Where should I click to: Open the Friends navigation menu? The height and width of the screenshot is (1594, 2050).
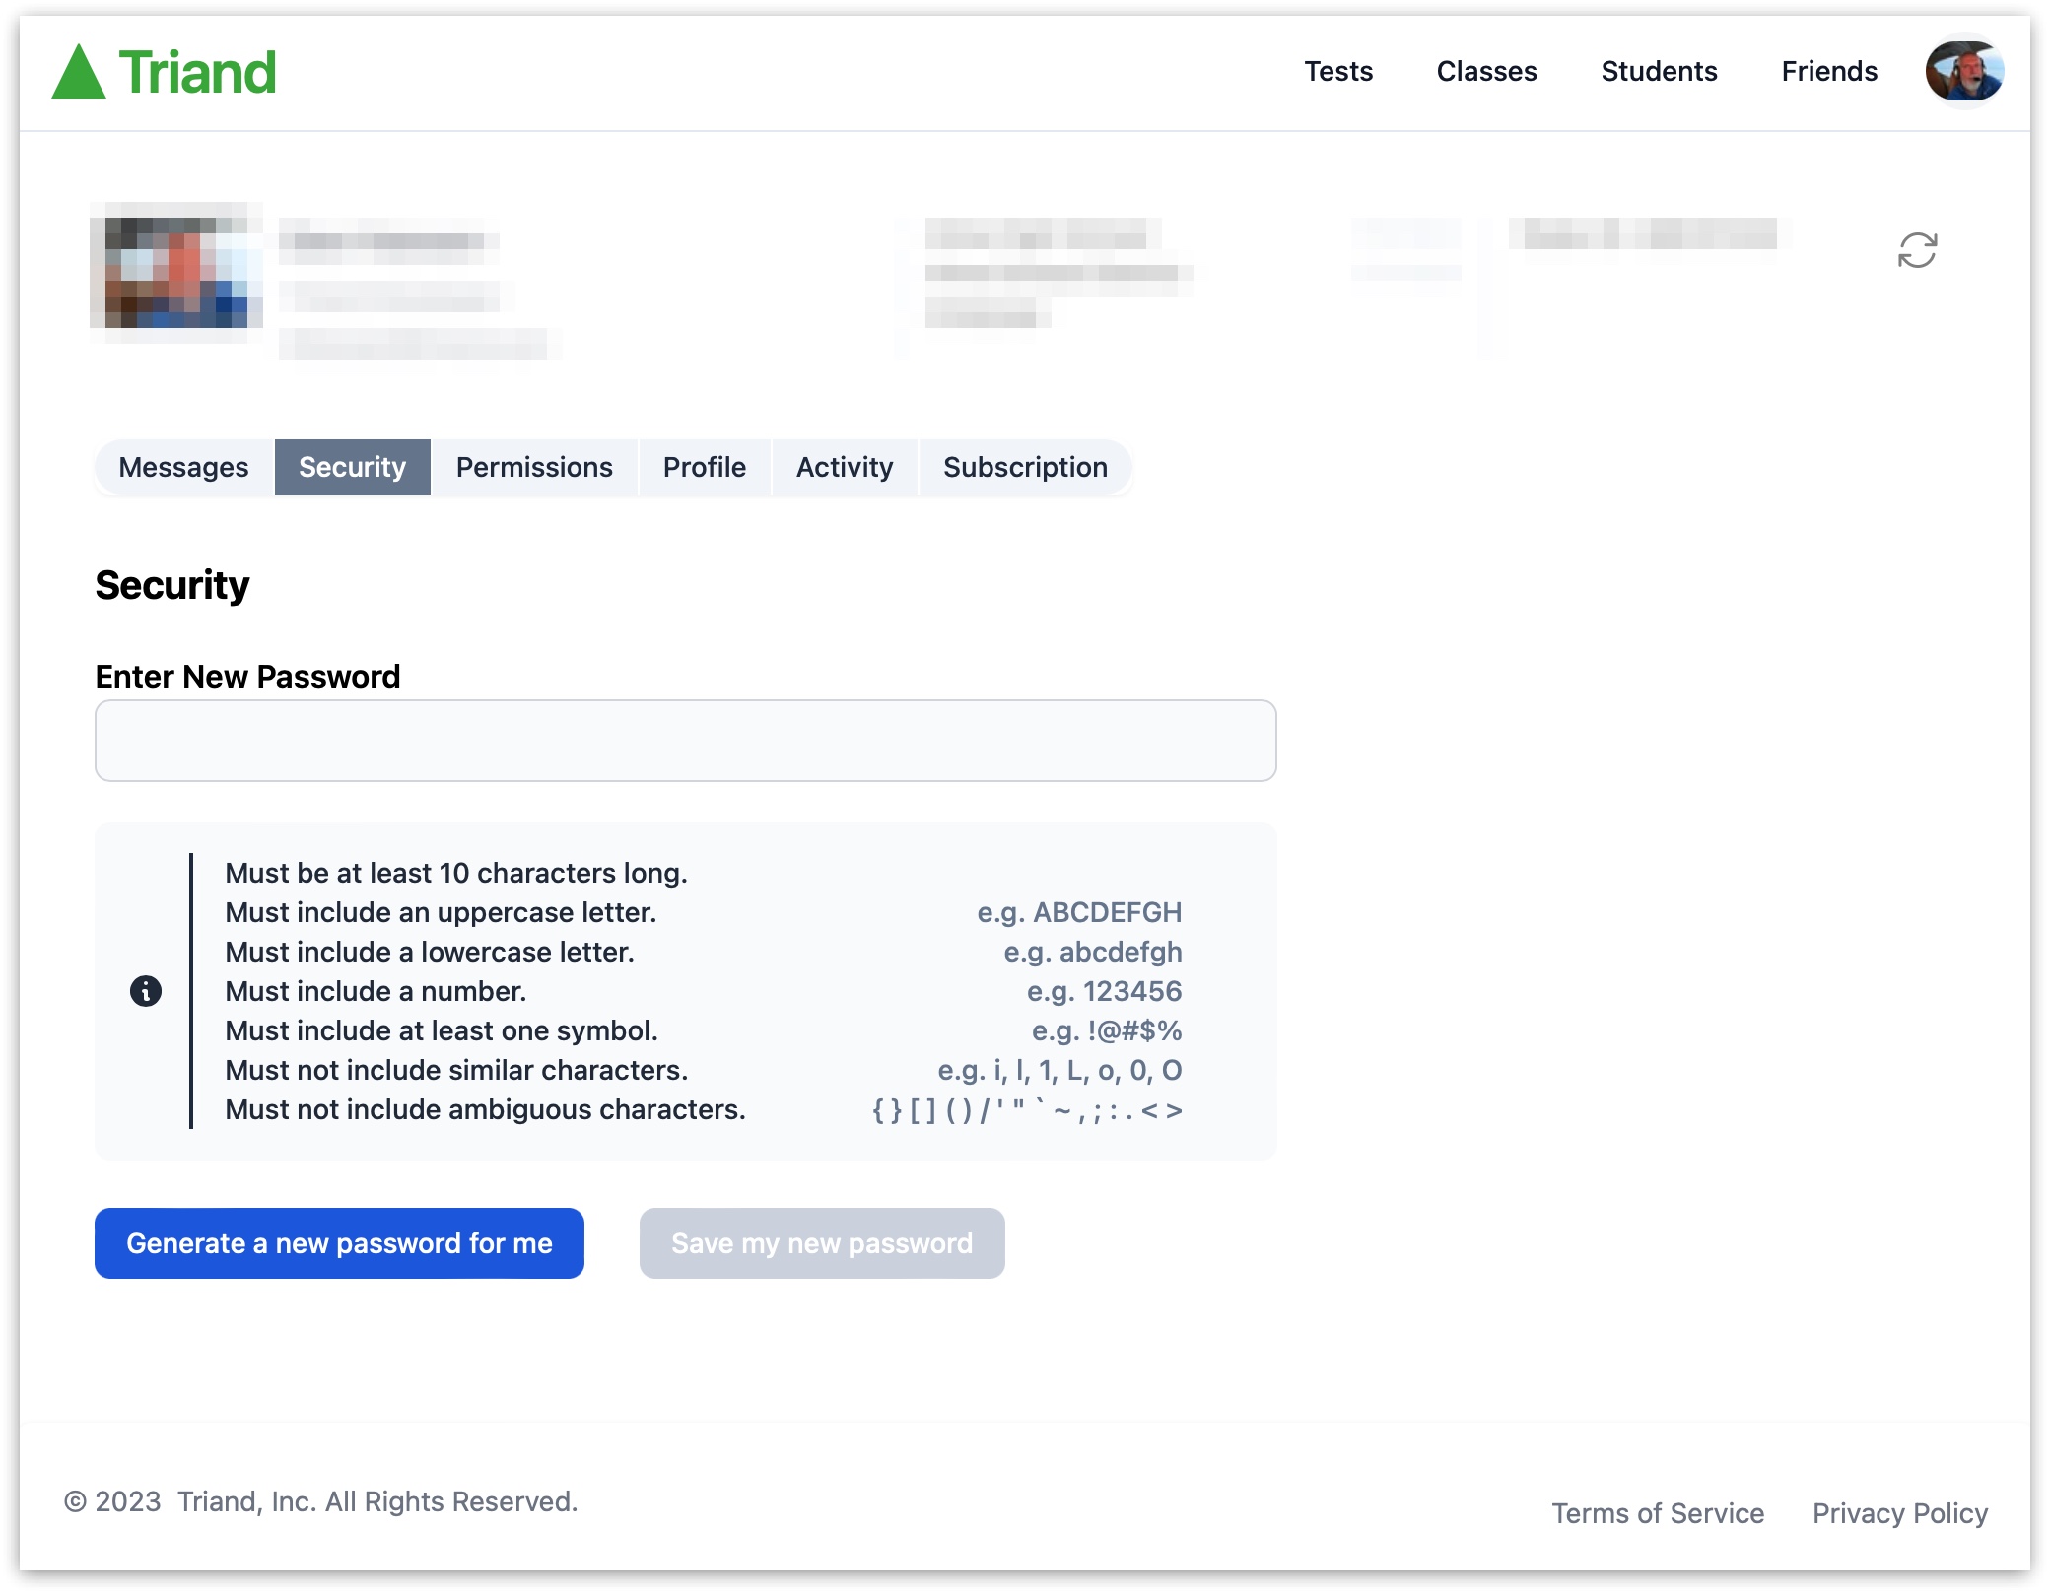click(1827, 70)
